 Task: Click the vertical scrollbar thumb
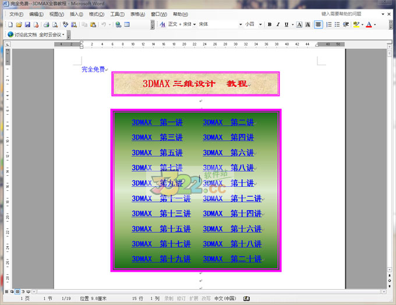pyautogui.click(x=390, y=54)
